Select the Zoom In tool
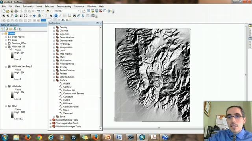 [x=4, y=16]
